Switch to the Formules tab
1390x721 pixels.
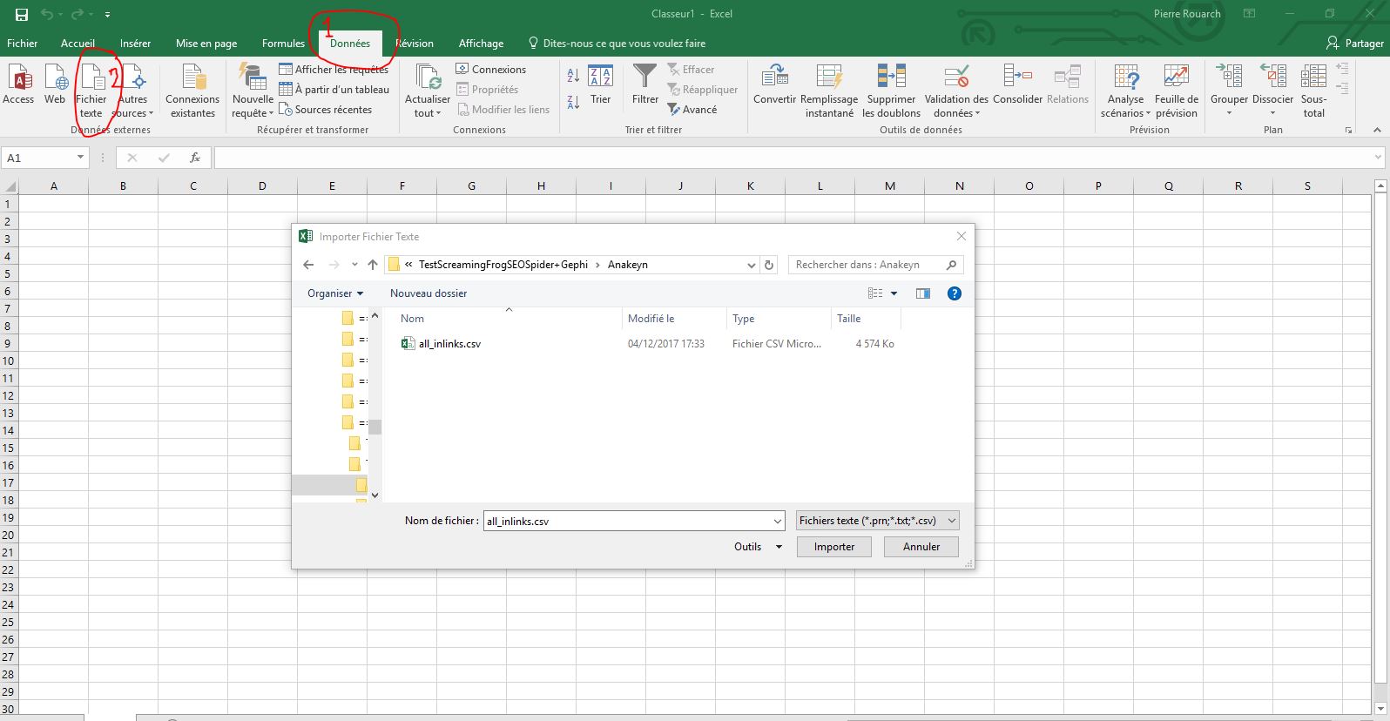coord(283,44)
